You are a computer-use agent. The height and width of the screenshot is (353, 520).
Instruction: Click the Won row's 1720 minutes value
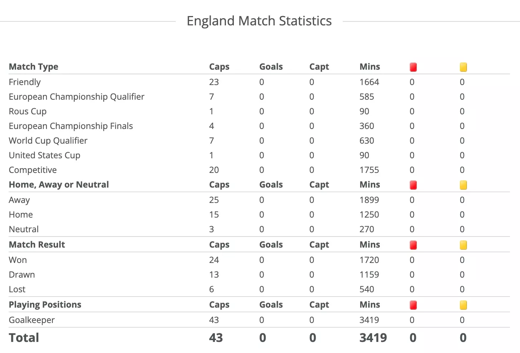[x=369, y=260]
